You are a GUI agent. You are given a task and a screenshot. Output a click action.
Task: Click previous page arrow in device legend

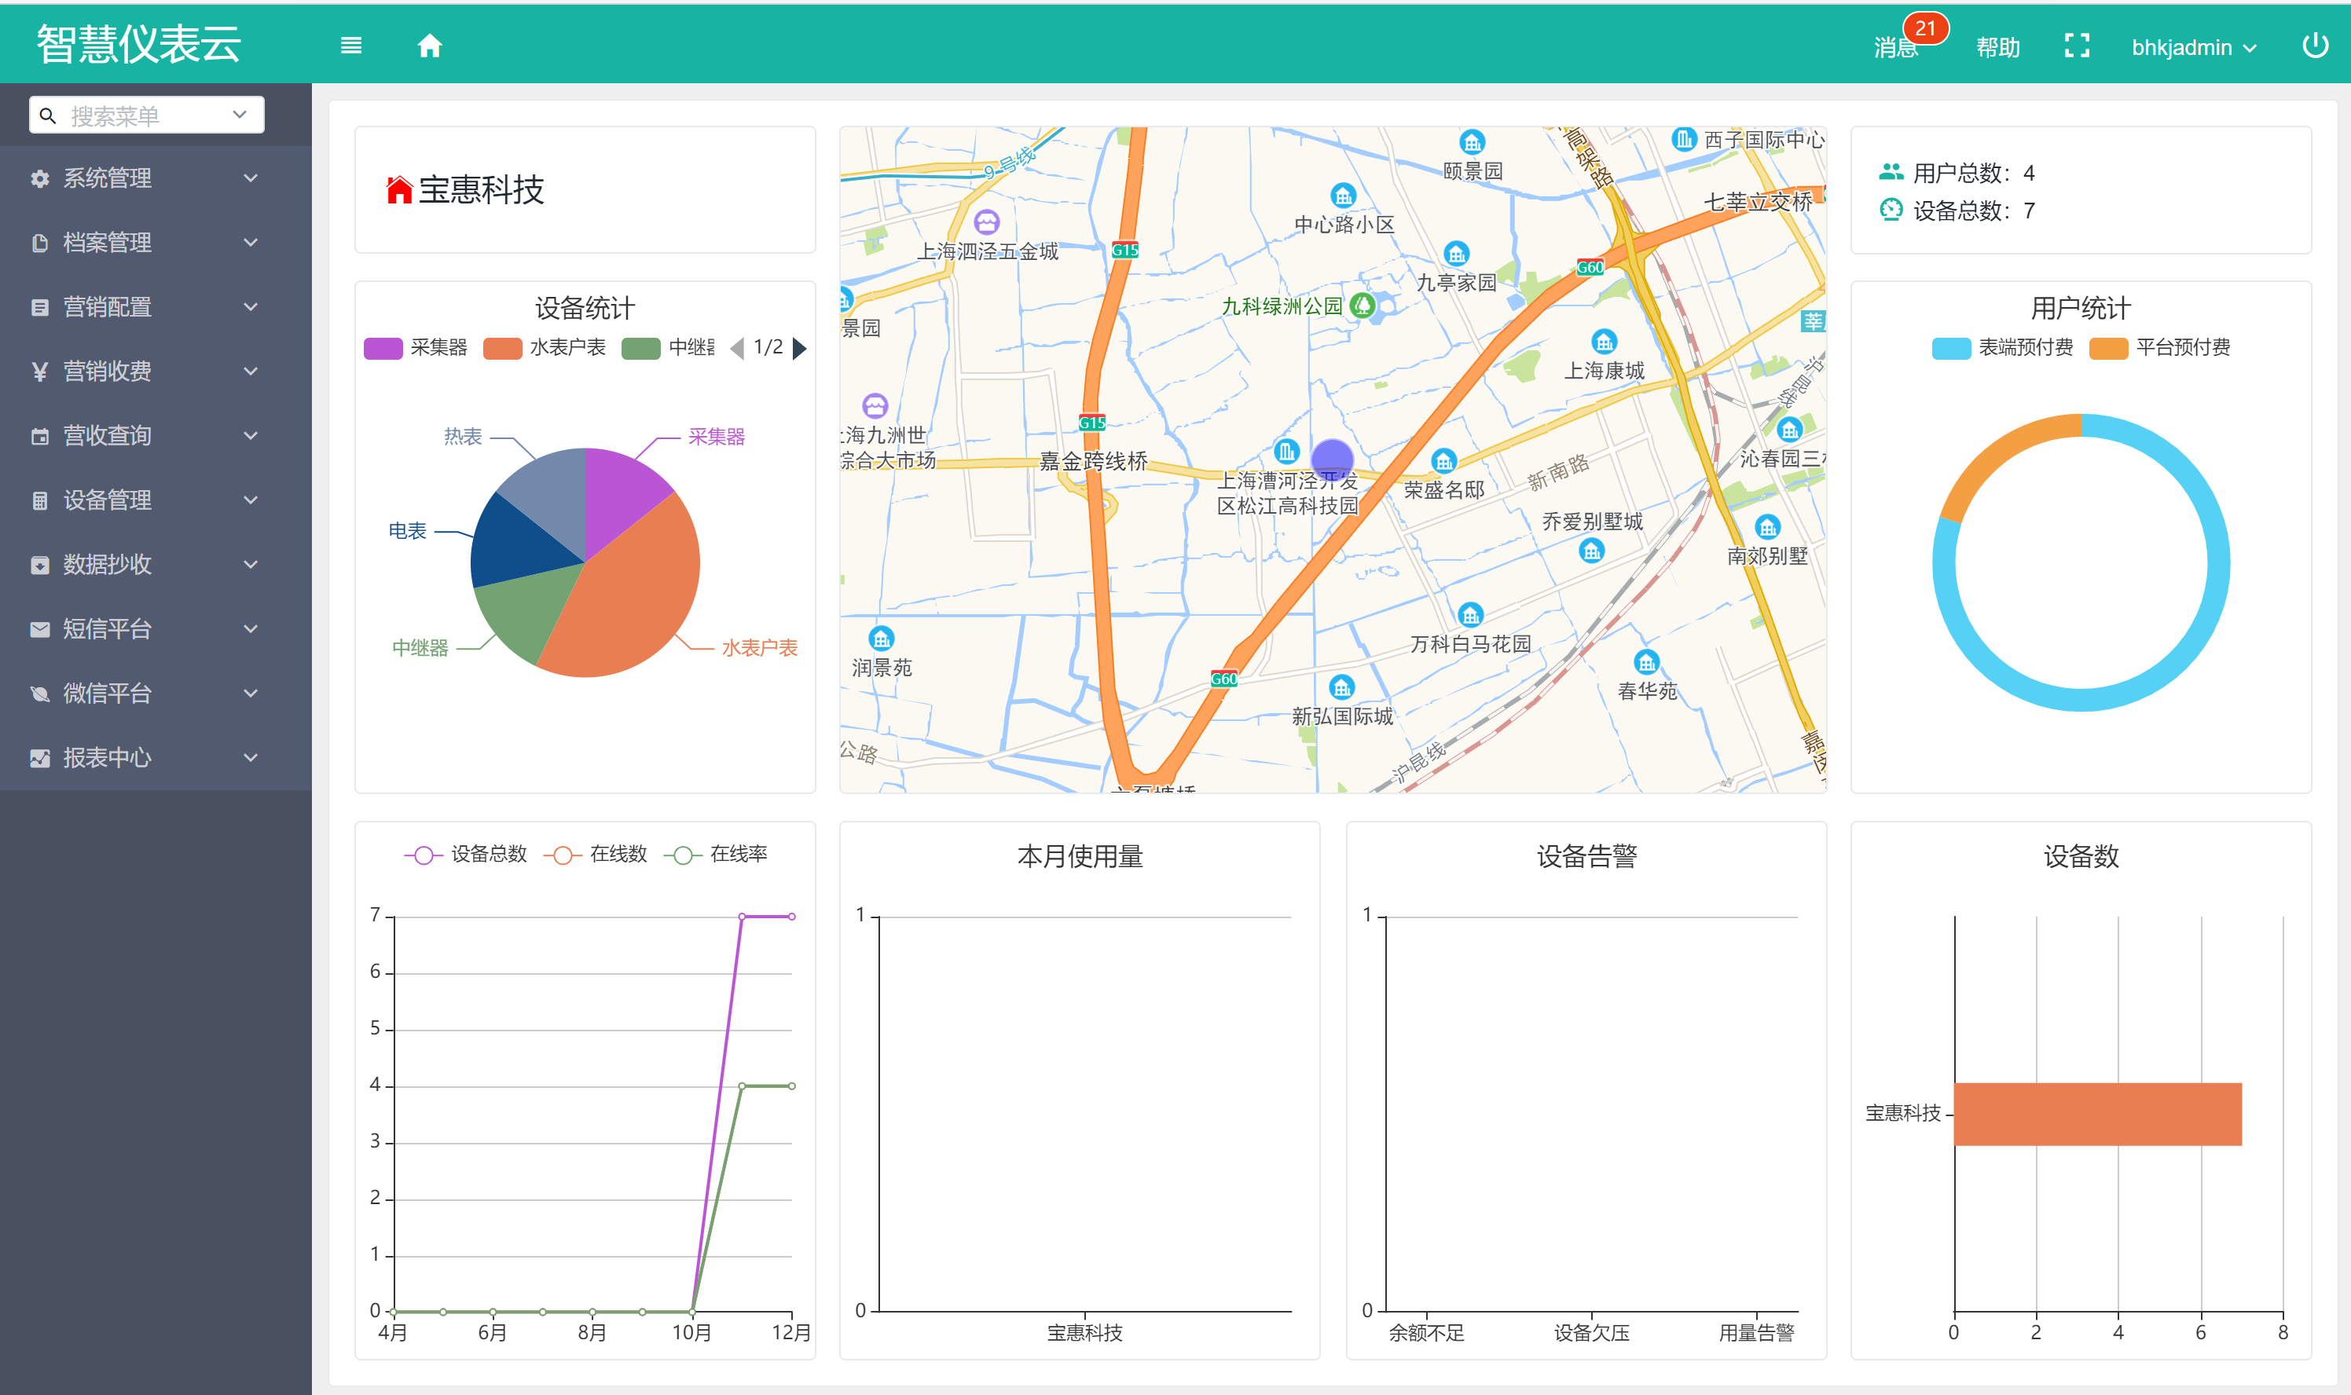pyautogui.click(x=737, y=349)
